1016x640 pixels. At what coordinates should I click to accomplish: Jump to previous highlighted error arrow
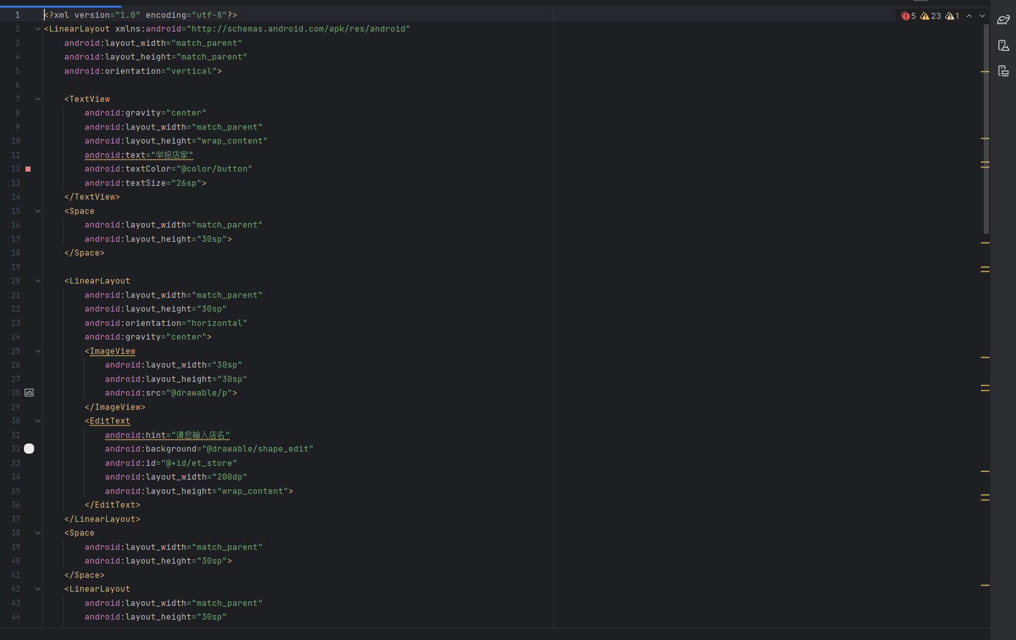pyautogui.click(x=969, y=16)
